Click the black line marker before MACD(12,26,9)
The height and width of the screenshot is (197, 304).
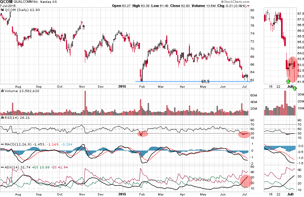(x=2, y=144)
